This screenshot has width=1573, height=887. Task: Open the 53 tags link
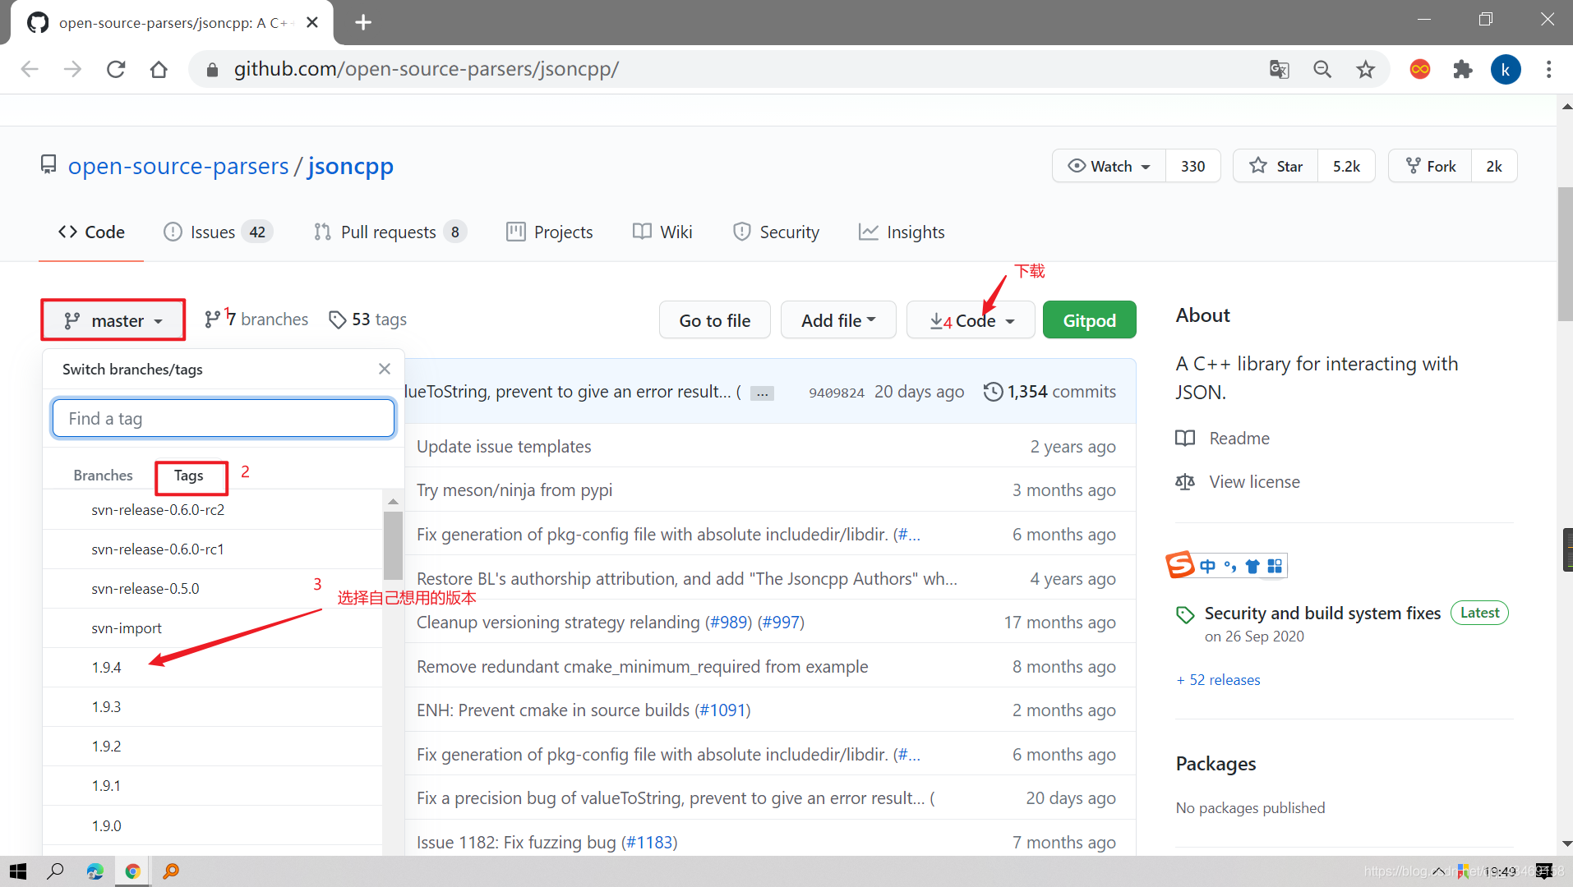click(367, 319)
